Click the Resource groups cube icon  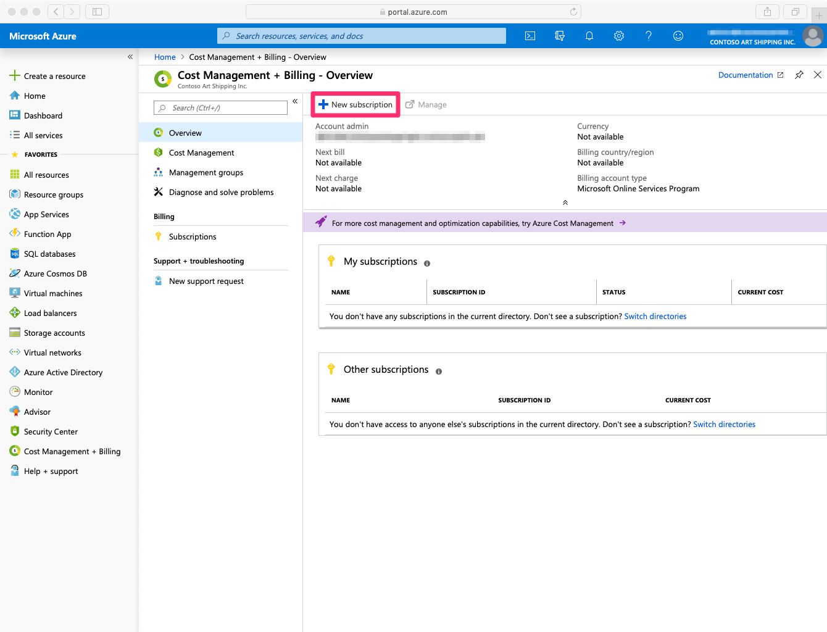pos(15,194)
